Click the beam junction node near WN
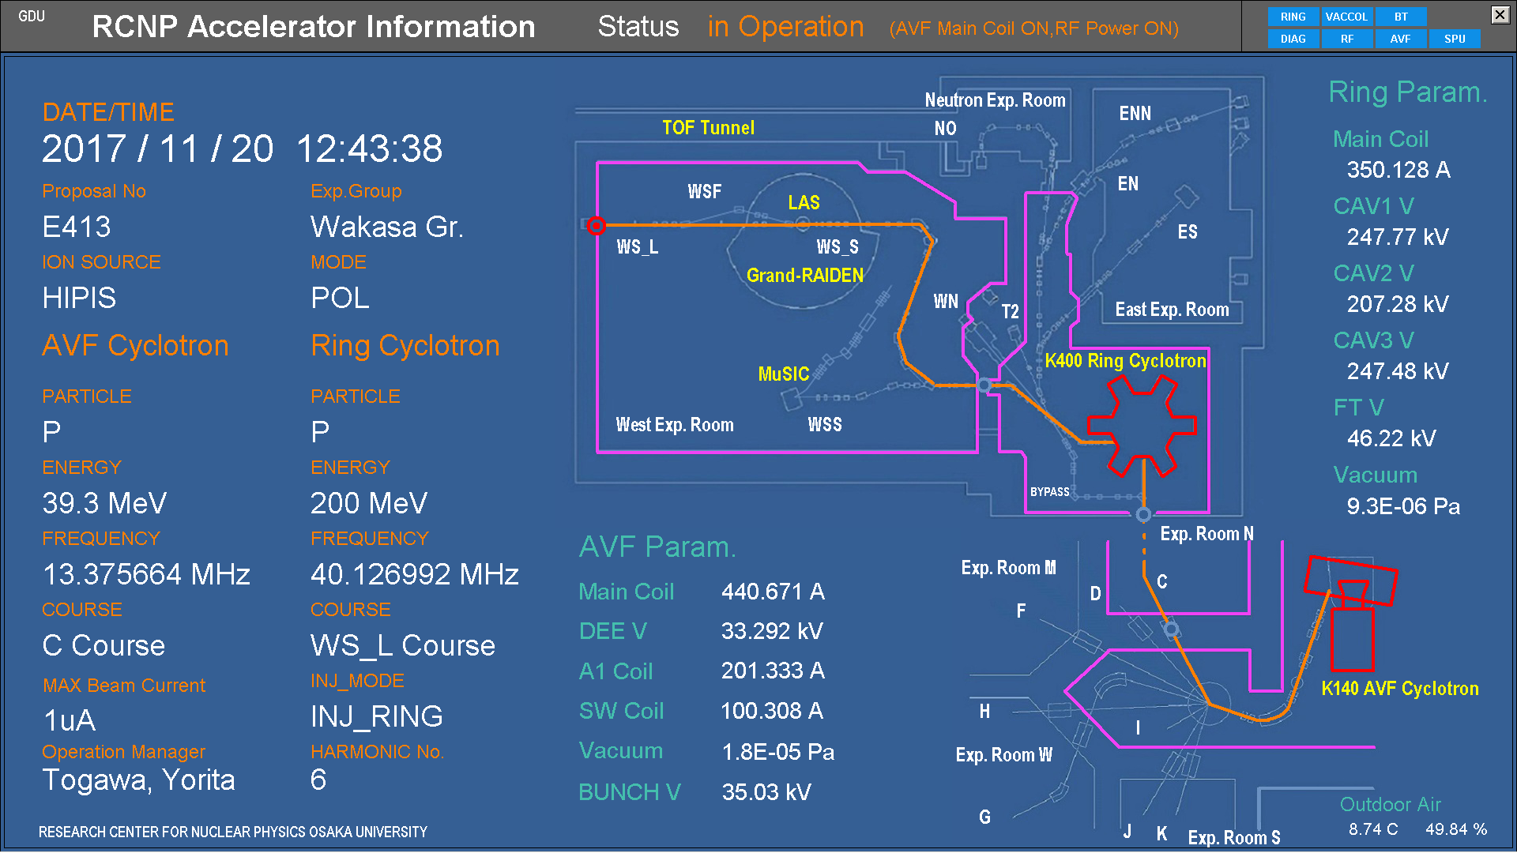The width and height of the screenshot is (1517, 853). pyautogui.click(x=984, y=385)
